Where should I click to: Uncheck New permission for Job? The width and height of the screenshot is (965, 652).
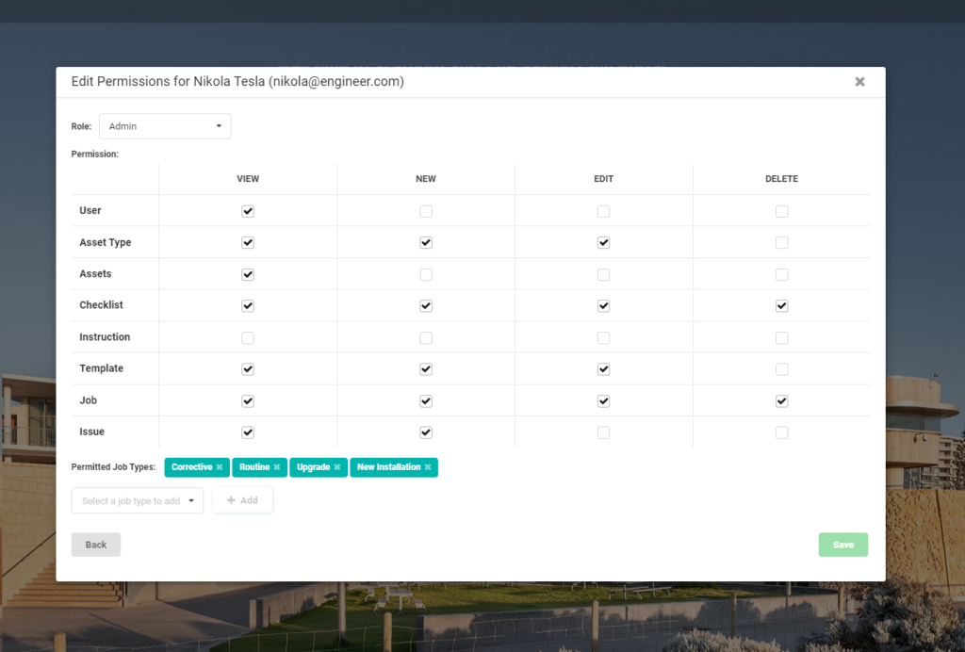pos(426,400)
